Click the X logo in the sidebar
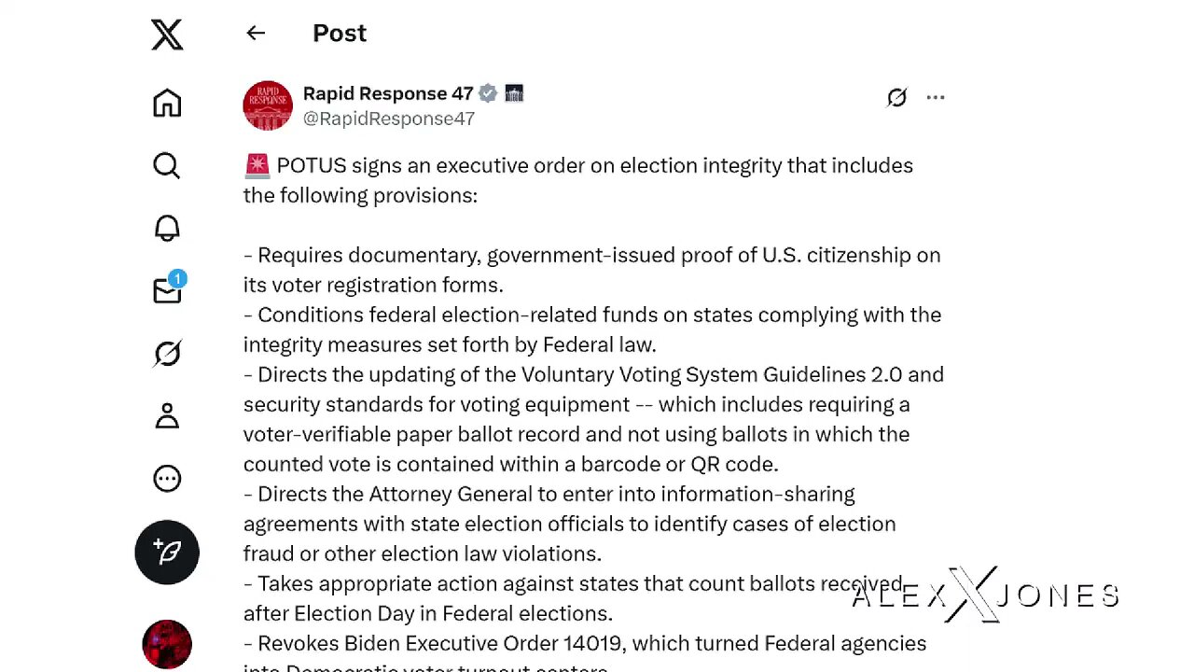This screenshot has height=672, width=1194. coord(167,35)
